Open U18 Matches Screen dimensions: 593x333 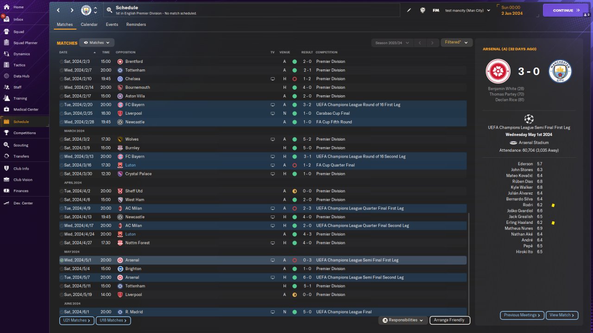pyautogui.click(x=113, y=320)
